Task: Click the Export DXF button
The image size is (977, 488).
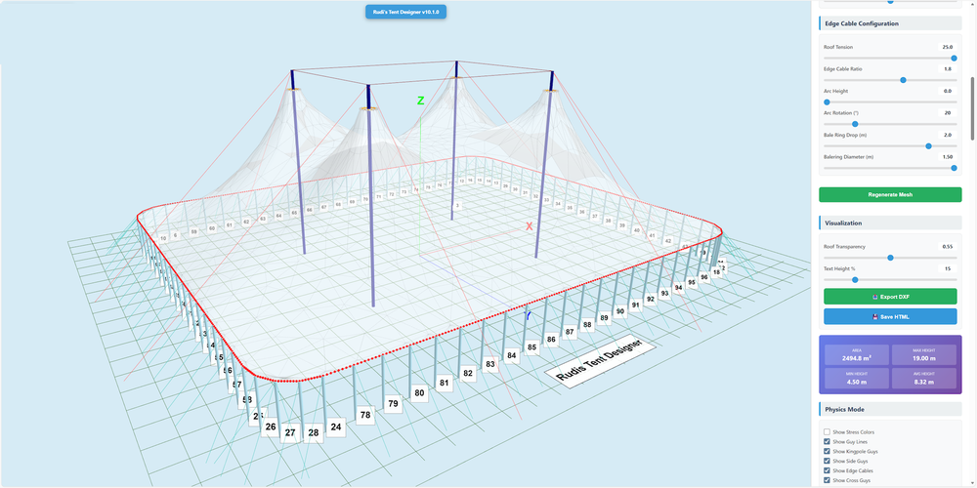Action: pos(890,297)
